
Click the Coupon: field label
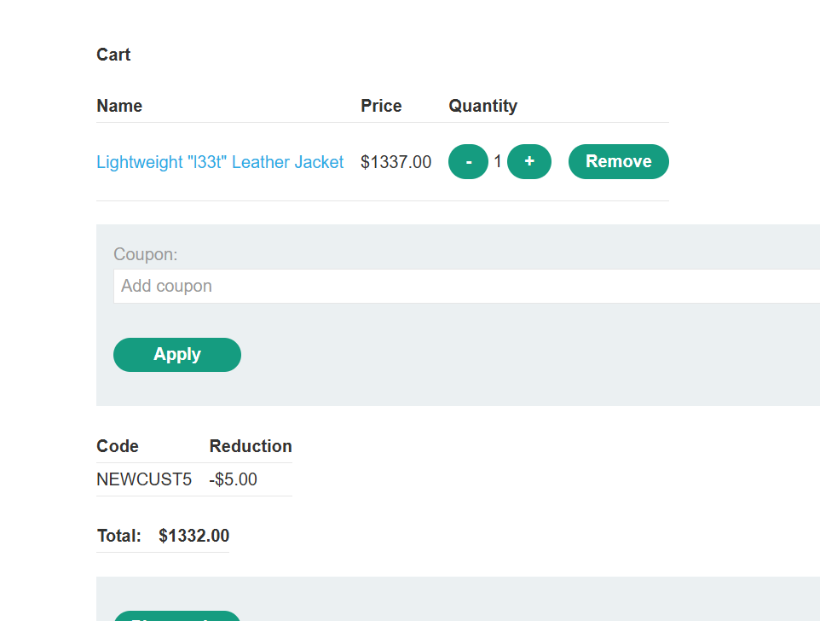[146, 254]
